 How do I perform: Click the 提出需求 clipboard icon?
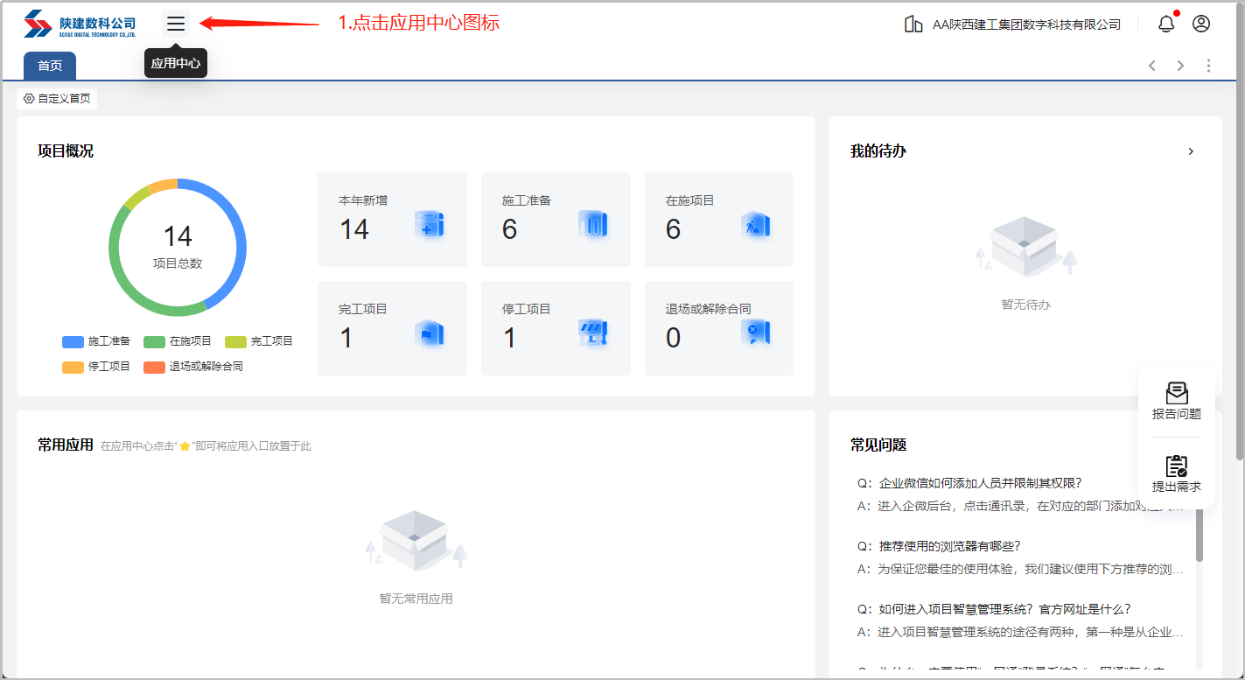(x=1177, y=466)
